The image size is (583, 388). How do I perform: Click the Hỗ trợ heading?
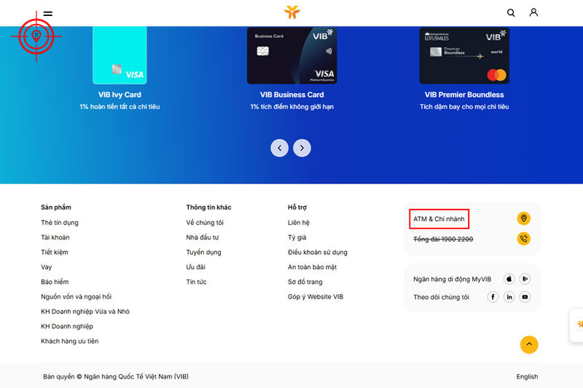pos(297,207)
